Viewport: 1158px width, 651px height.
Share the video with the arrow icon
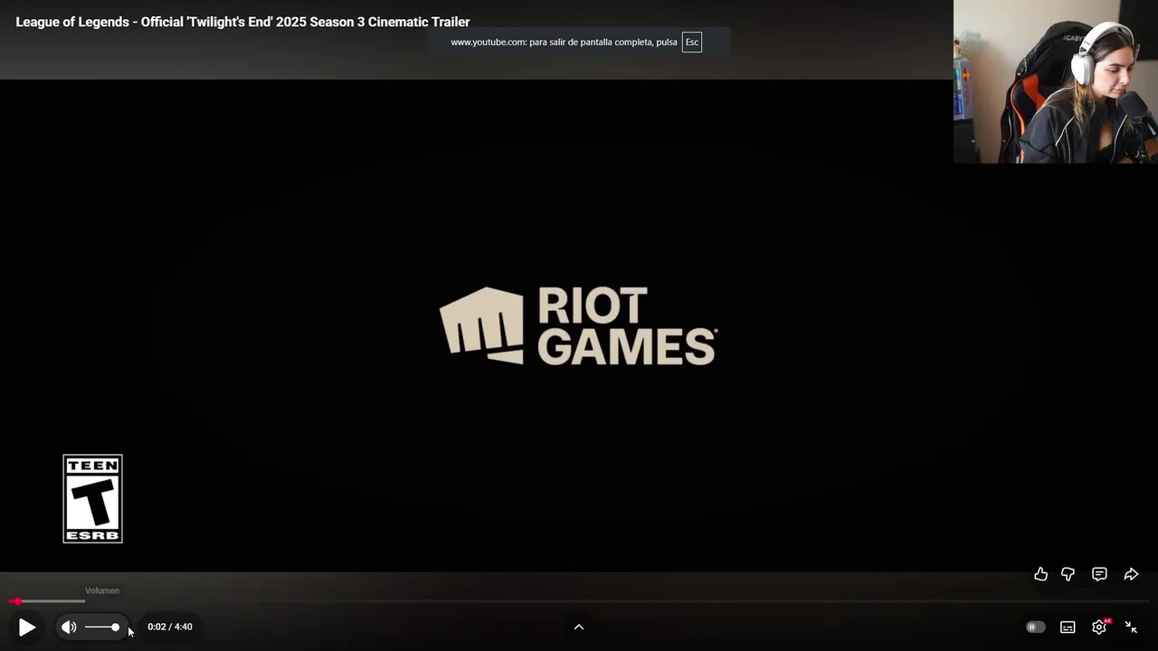pos(1131,574)
